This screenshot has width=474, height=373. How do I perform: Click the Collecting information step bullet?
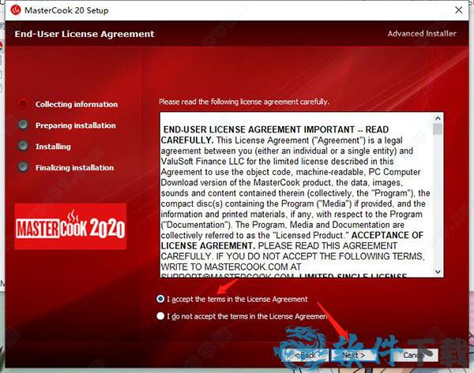tap(23, 104)
